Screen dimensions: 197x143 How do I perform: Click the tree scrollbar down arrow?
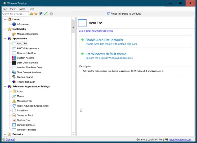pyautogui.click(x=73, y=134)
